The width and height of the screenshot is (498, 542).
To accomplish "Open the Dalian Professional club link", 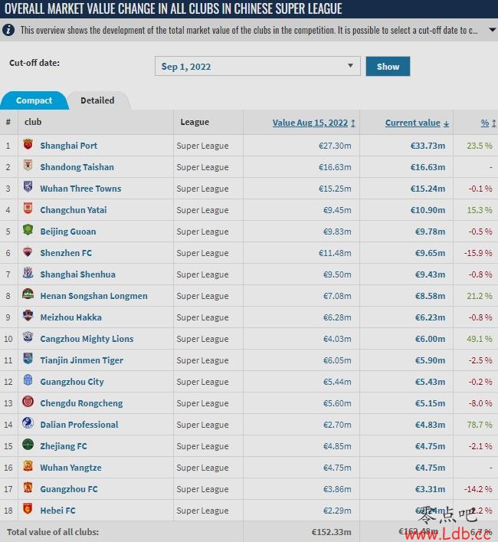I will [x=79, y=425].
